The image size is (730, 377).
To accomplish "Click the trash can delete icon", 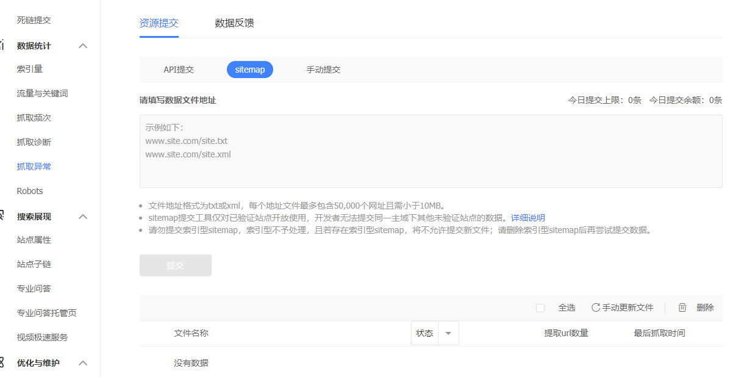I will pyautogui.click(x=682, y=307).
